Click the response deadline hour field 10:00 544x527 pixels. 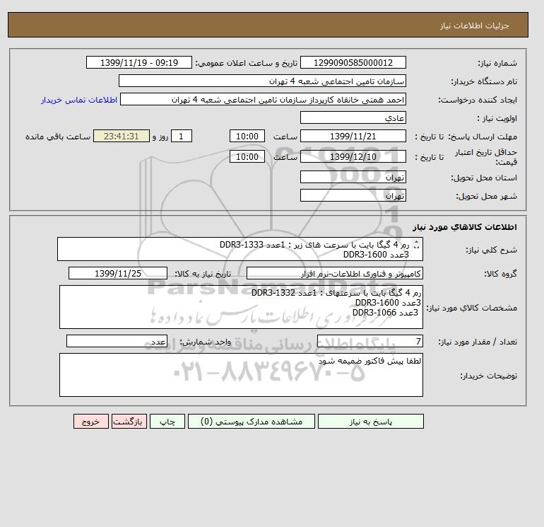(x=247, y=137)
